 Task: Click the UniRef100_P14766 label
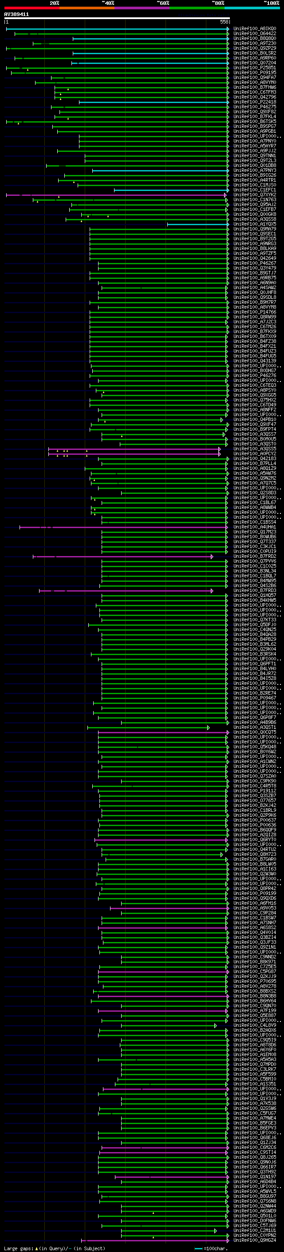[x=254, y=312]
